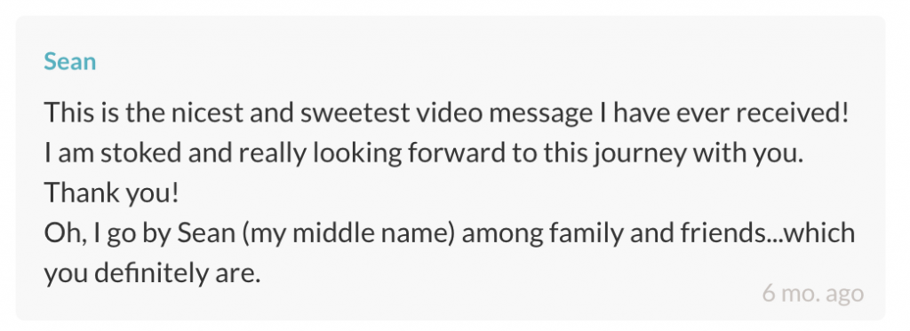Click Sean within the message body sentence
Image resolution: width=910 pixels, height=331 pixels.
(x=206, y=233)
